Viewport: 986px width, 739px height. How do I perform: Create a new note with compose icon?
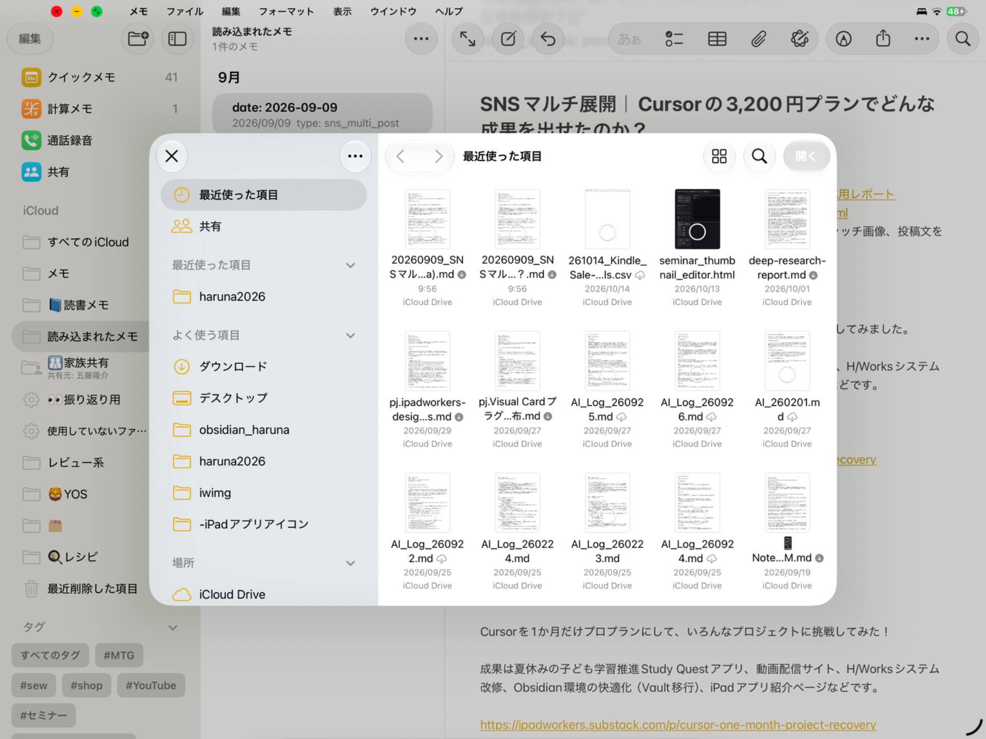(508, 38)
